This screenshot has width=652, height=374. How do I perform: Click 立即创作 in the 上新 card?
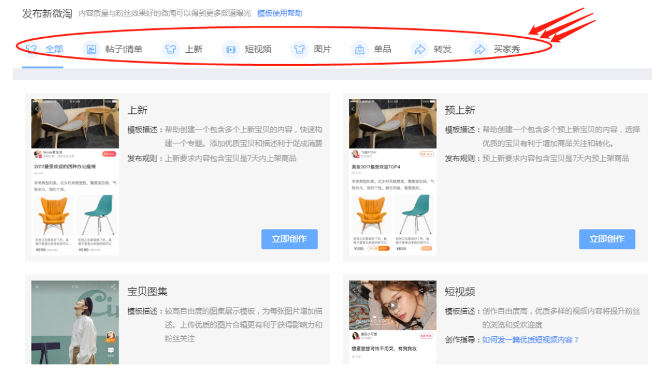point(289,239)
